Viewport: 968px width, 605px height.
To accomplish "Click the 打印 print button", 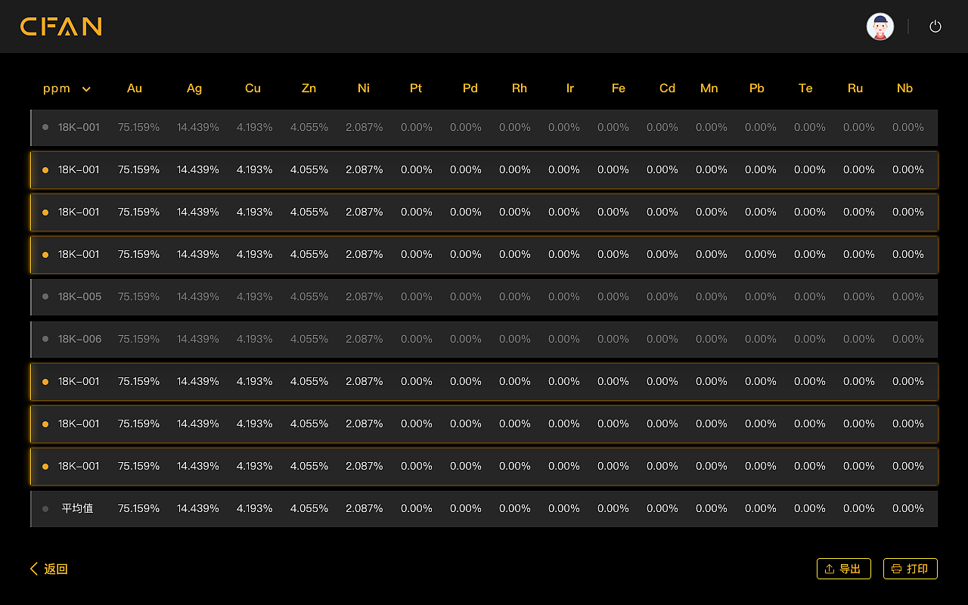I will pos(911,569).
